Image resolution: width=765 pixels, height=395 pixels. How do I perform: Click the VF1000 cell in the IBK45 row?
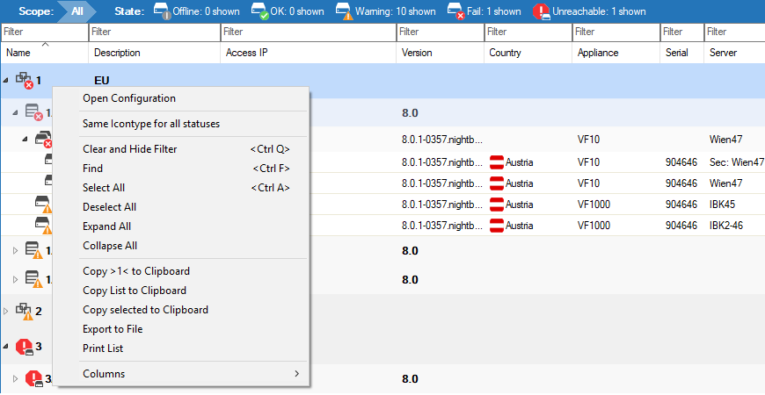594,205
